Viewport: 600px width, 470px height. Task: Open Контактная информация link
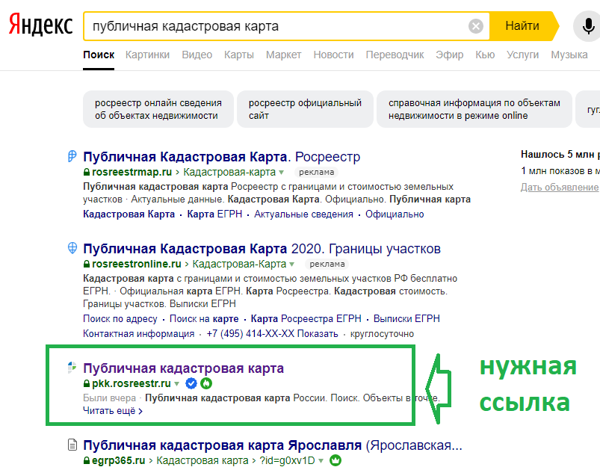[138, 334]
